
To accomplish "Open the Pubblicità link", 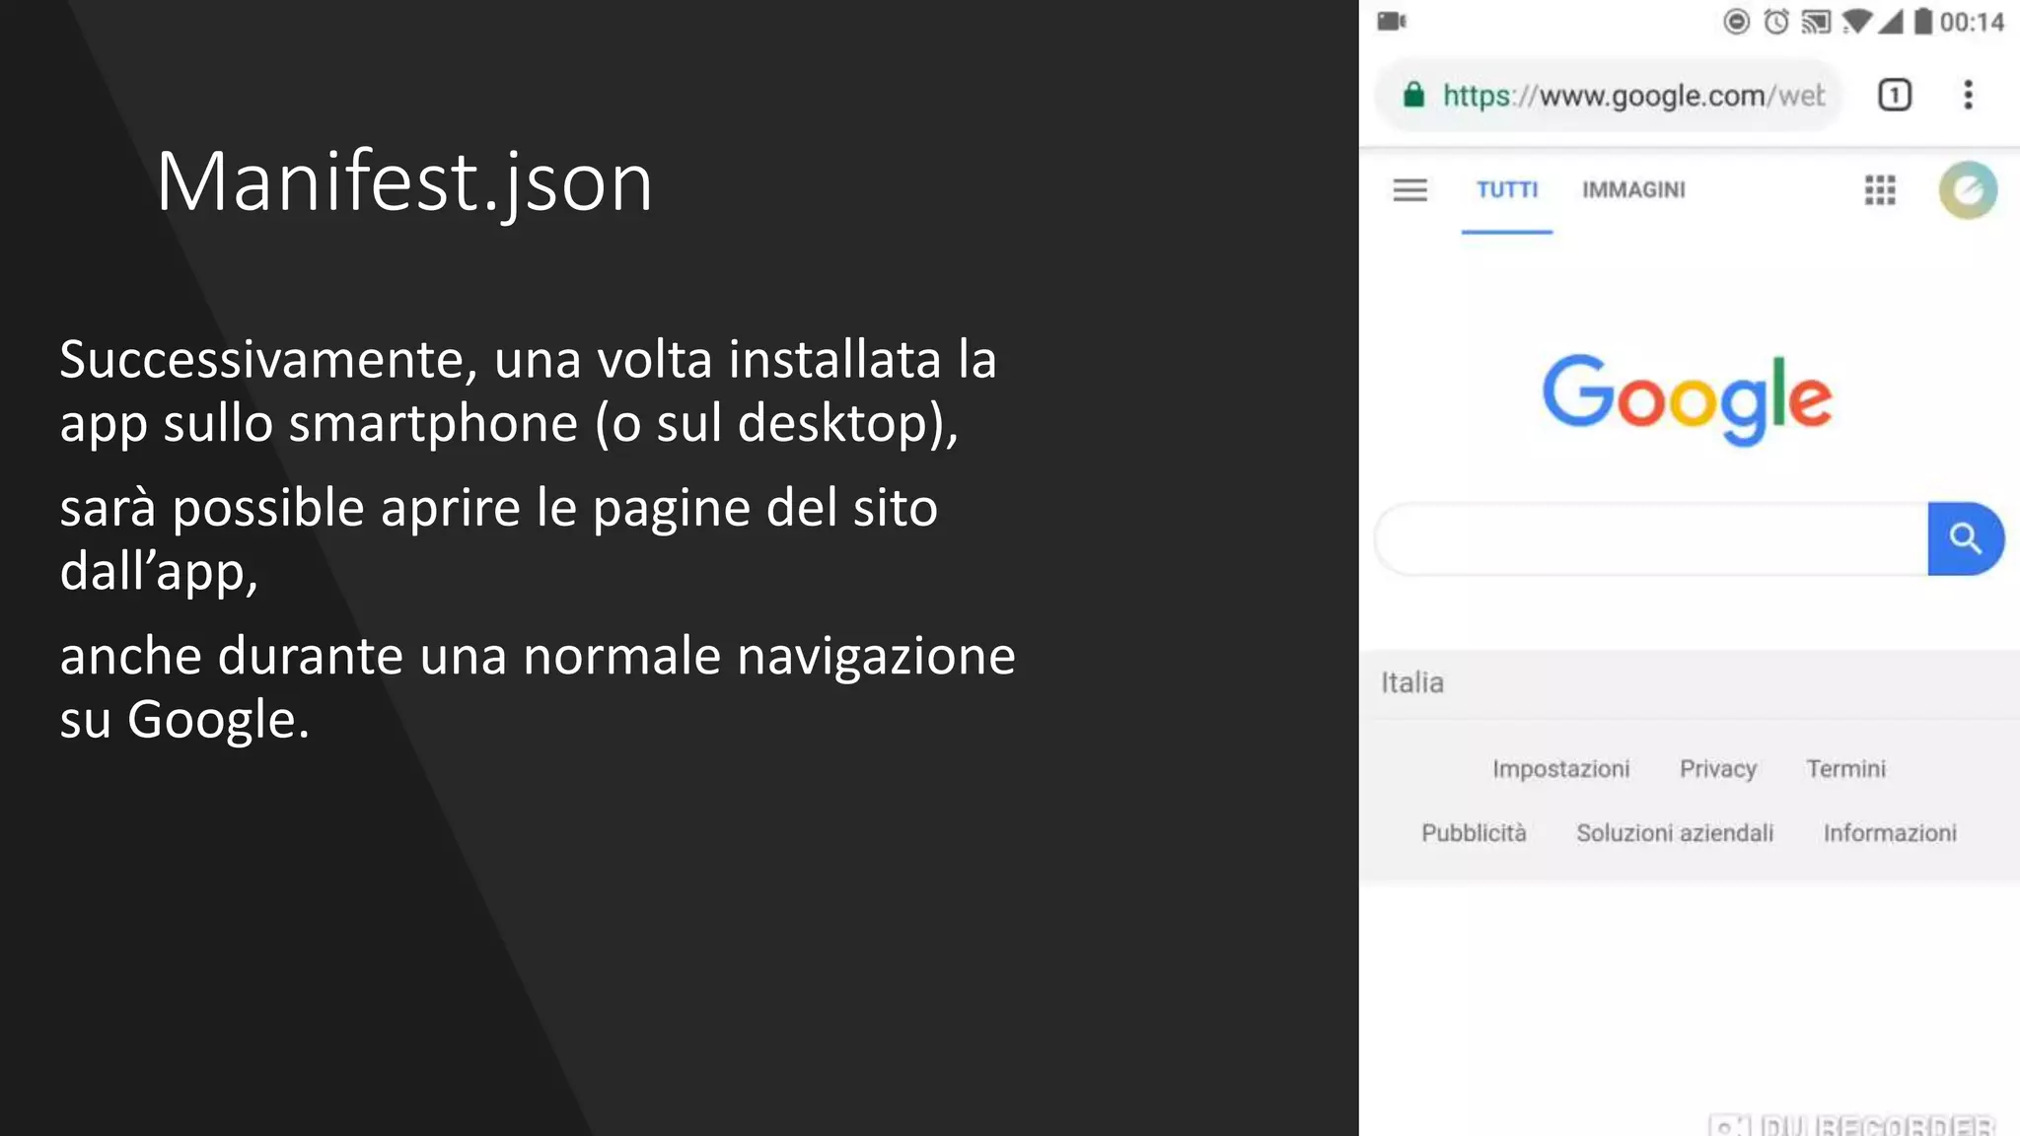I will tap(1474, 832).
